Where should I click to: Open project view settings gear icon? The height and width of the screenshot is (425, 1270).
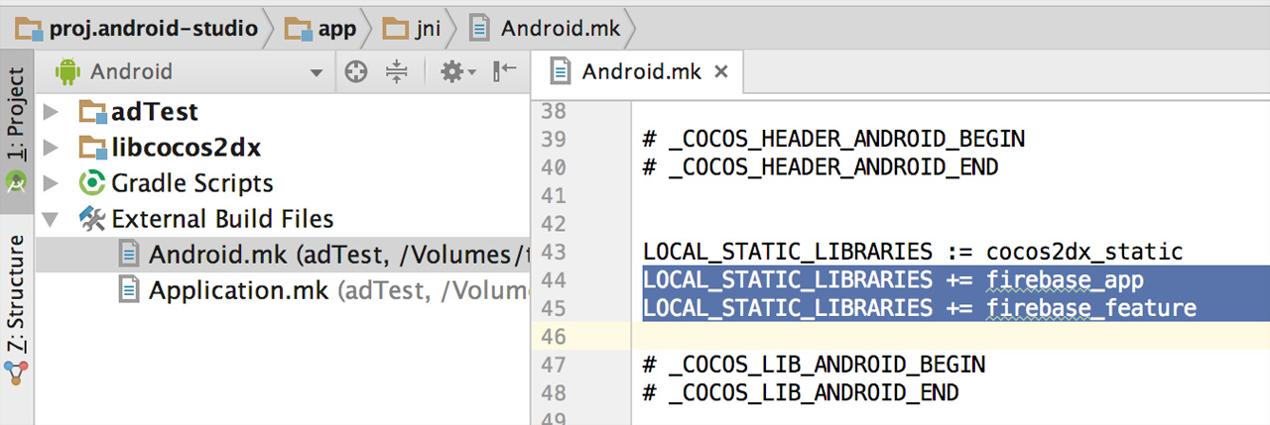452,71
